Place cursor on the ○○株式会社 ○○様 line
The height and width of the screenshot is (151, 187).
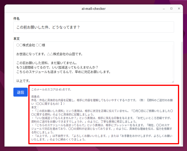click(x=31, y=45)
